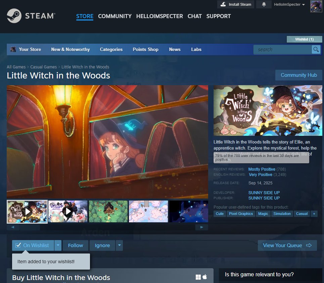Toggle the On Wishlist checkbox button
This screenshot has width=324, height=283.
coord(33,245)
